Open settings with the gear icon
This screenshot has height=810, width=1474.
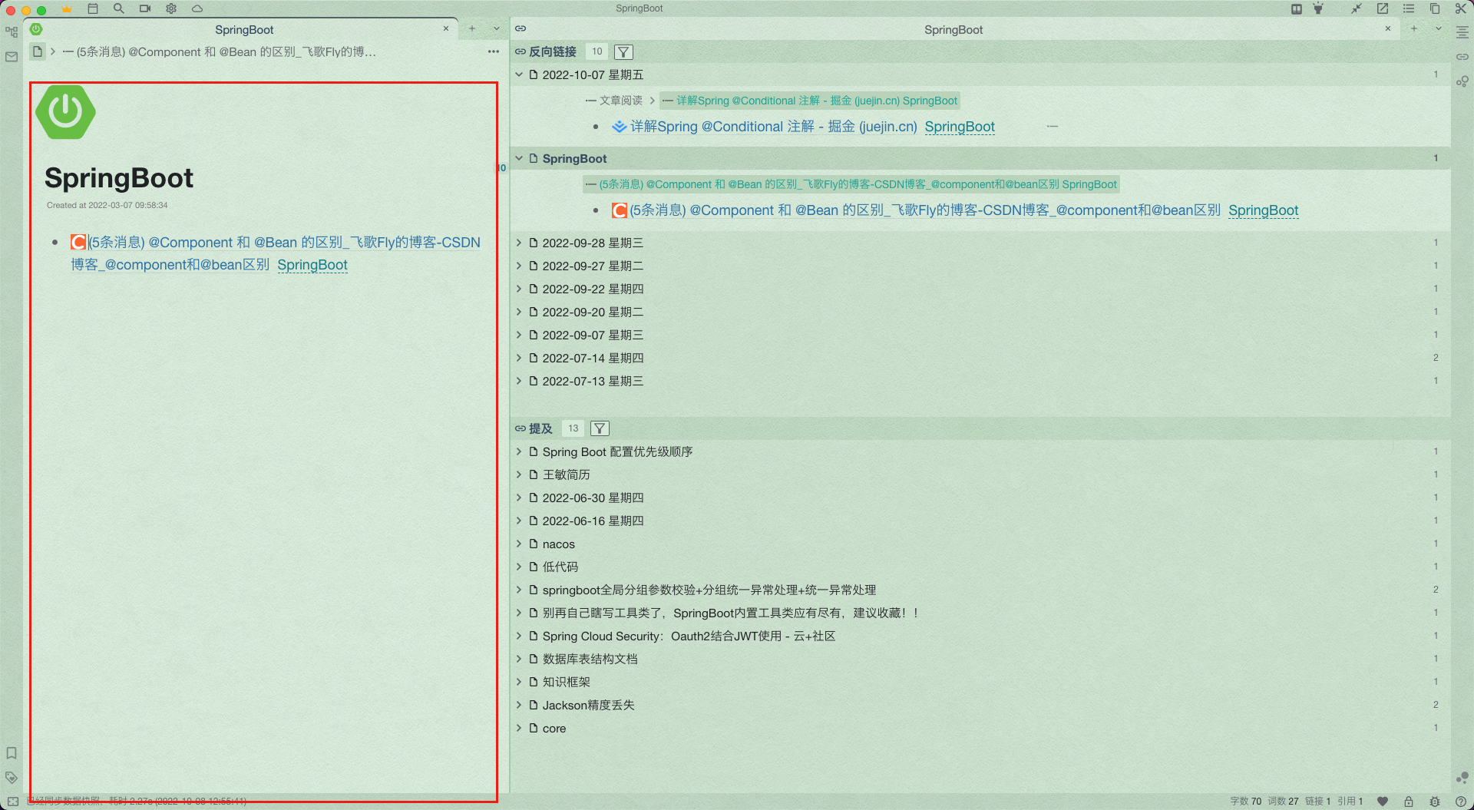coord(171,8)
